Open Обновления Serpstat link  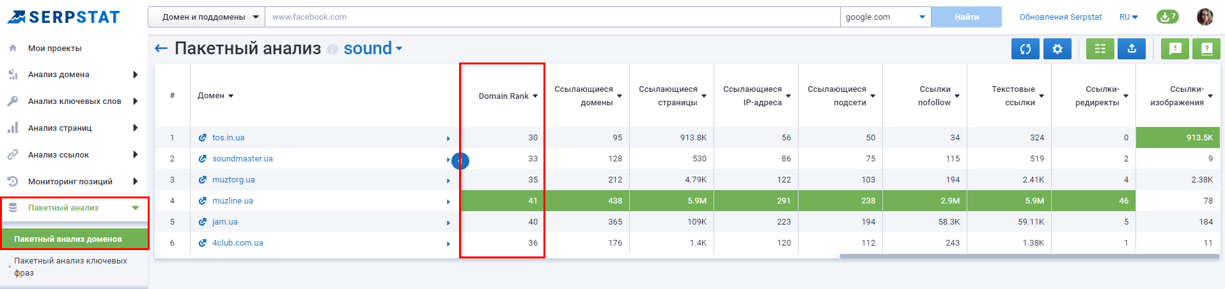point(1061,17)
